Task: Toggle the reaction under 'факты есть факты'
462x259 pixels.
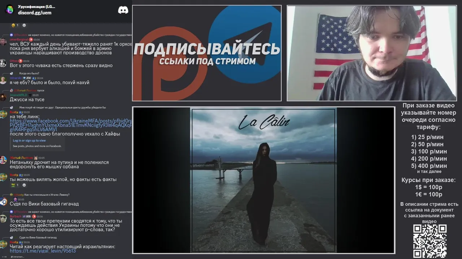Action: point(15,185)
